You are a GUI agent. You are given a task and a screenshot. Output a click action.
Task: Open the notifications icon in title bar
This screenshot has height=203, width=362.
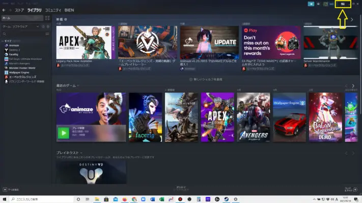tap(318, 4)
